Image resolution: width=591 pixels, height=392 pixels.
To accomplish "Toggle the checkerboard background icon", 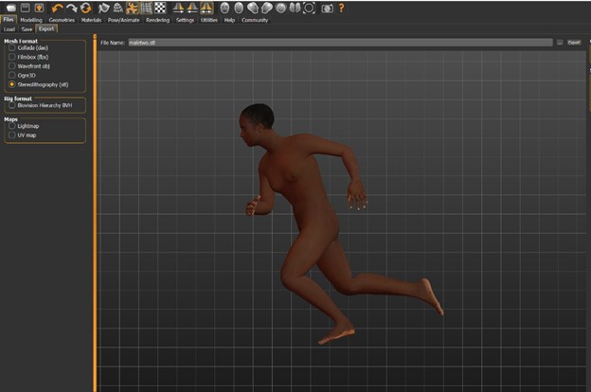I will pos(160,8).
